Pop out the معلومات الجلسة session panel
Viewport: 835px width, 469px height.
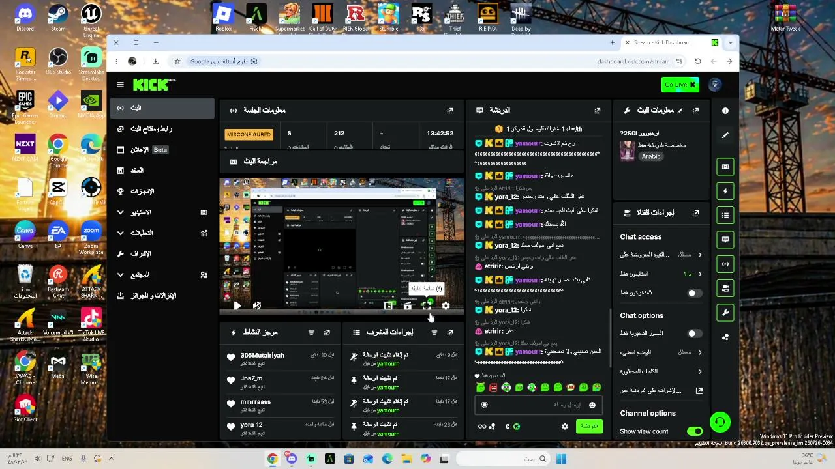click(x=449, y=111)
